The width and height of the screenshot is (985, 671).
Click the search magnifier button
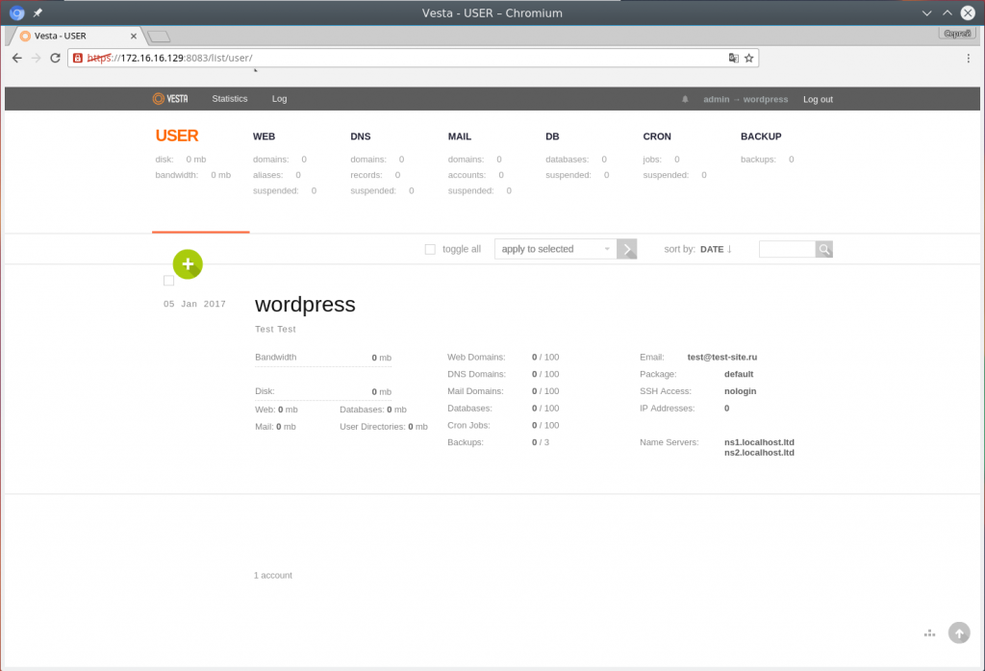pyautogui.click(x=824, y=249)
